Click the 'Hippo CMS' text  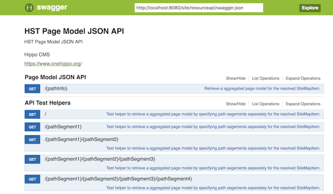[37, 55]
